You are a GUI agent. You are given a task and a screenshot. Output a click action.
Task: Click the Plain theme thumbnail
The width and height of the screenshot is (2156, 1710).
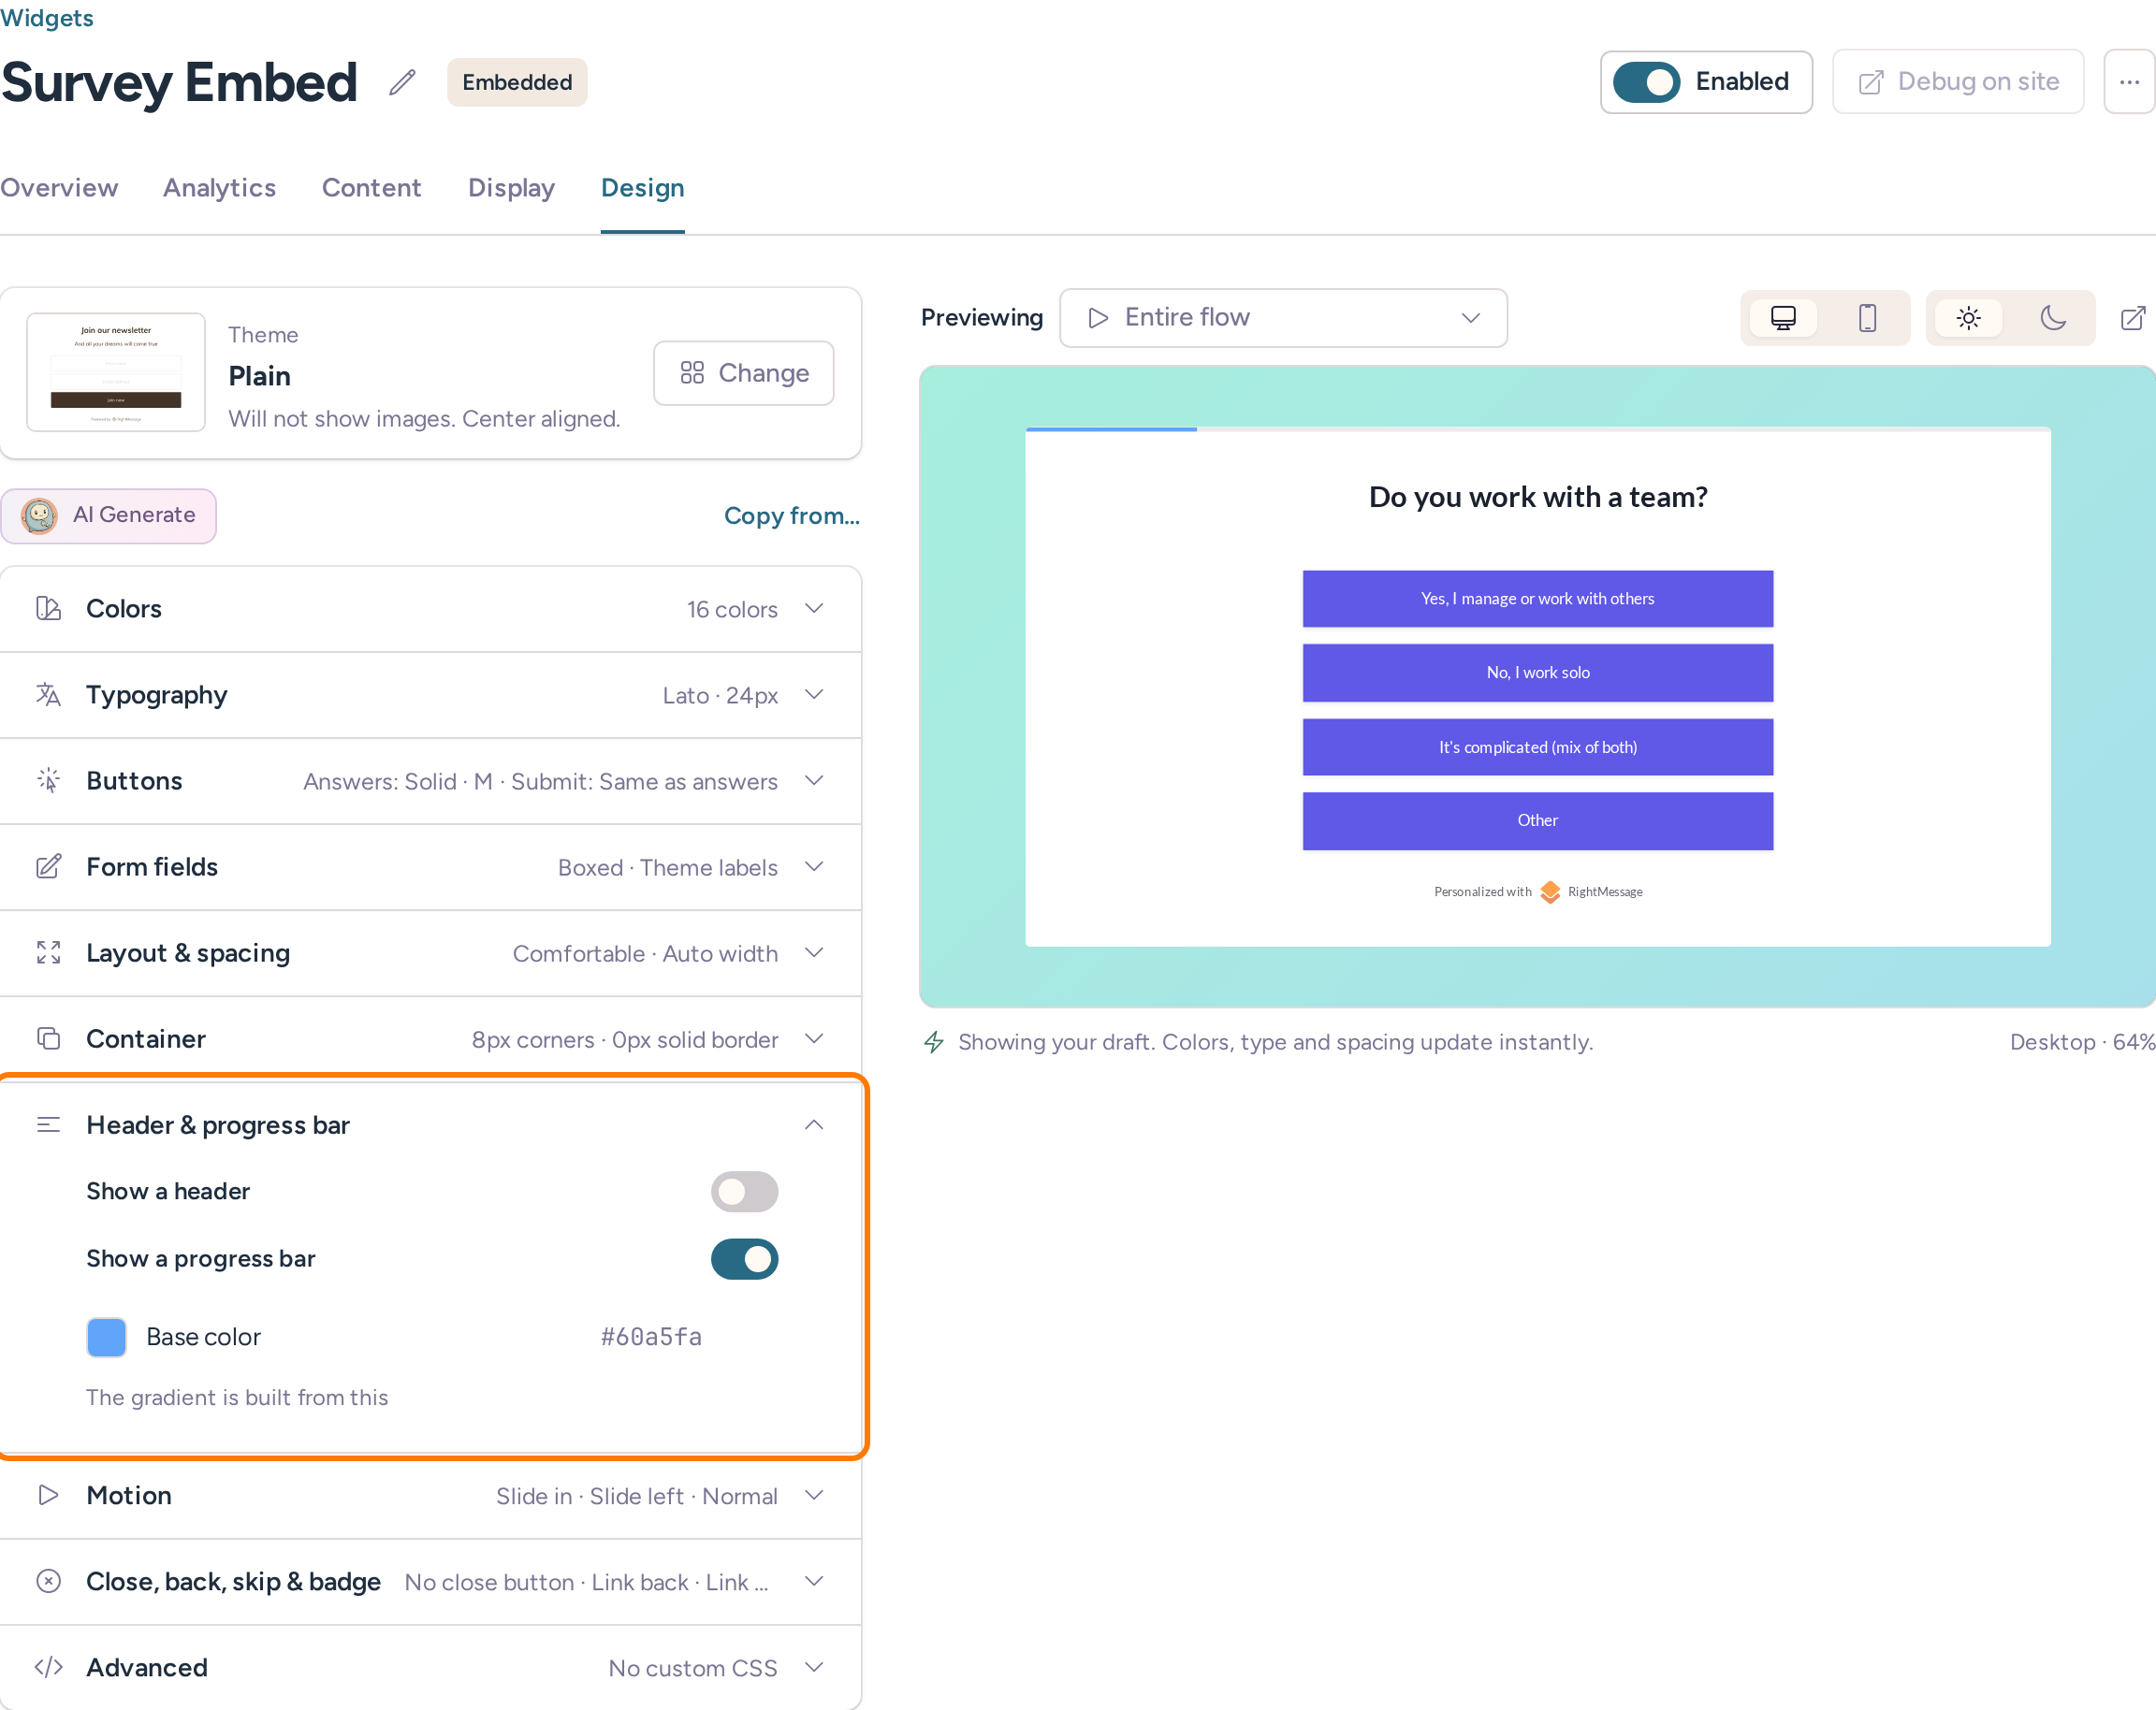coord(116,373)
